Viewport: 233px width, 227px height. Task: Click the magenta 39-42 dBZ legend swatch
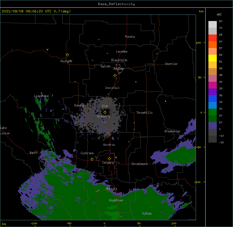[x=212, y=85]
